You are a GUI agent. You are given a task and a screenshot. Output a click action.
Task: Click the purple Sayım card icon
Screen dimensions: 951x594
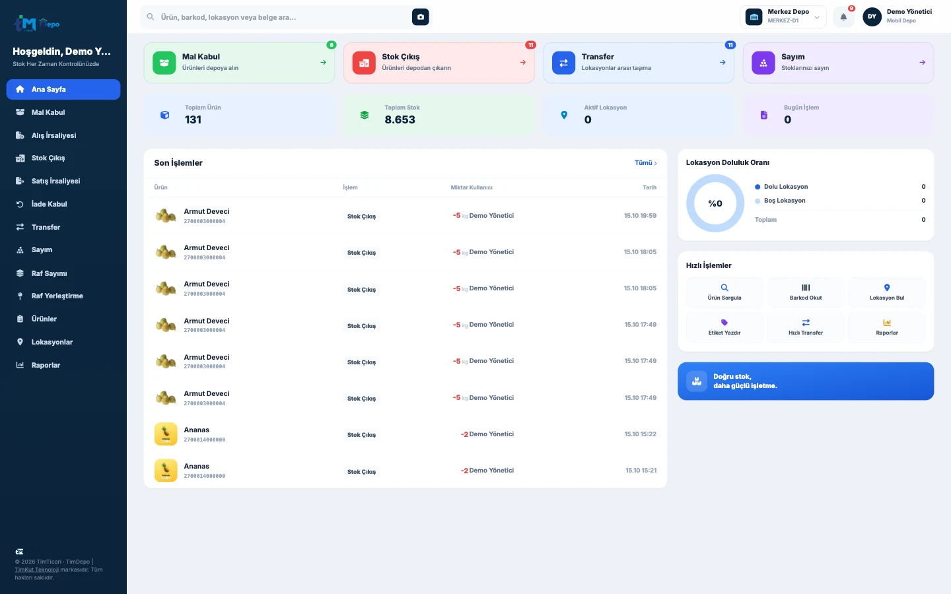[763, 63]
